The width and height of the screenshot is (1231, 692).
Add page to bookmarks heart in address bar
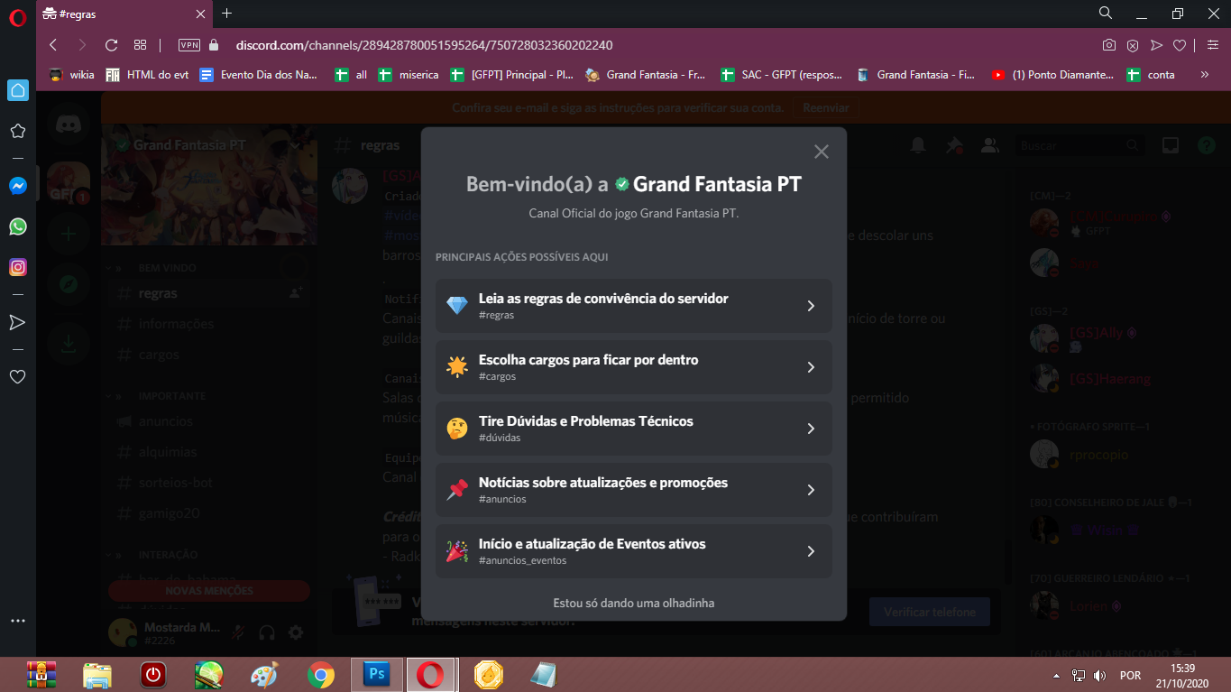click(x=1179, y=45)
